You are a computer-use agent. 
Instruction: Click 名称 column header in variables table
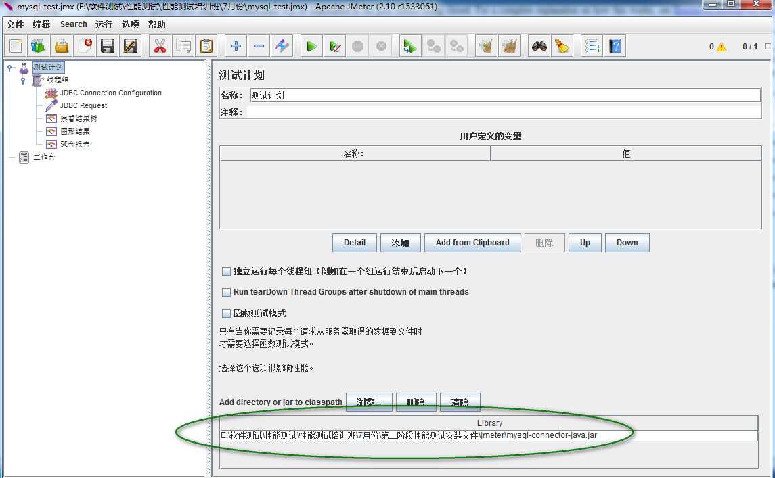(x=355, y=153)
